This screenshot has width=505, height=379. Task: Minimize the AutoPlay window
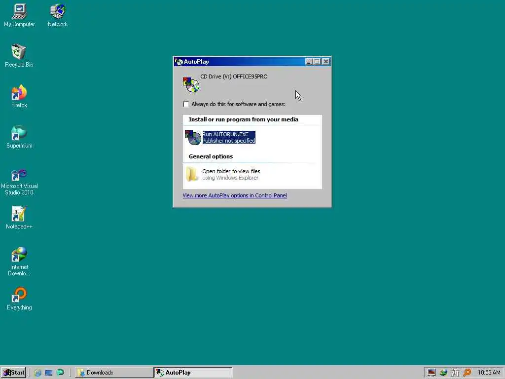click(309, 62)
